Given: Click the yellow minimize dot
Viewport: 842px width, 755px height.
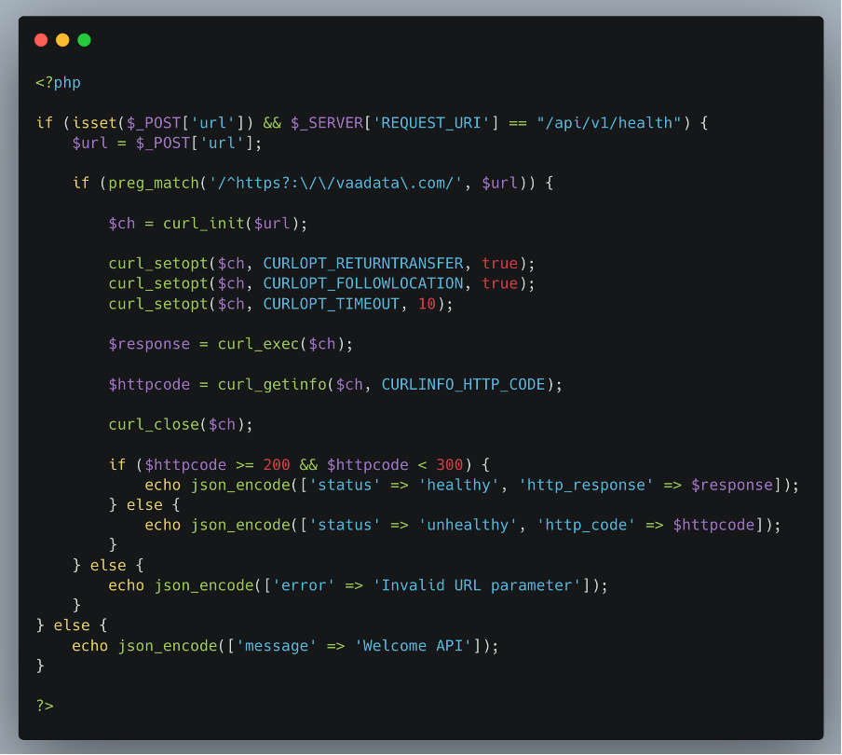Looking at the screenshot, I should 62,40.
